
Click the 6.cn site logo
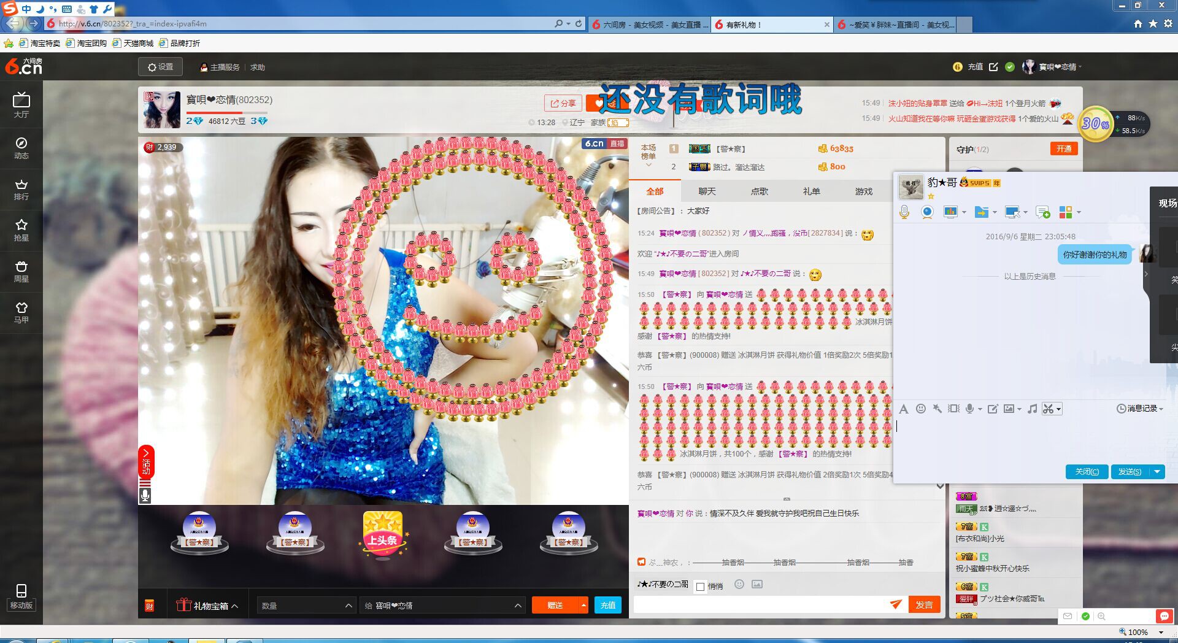coord(24,66)
